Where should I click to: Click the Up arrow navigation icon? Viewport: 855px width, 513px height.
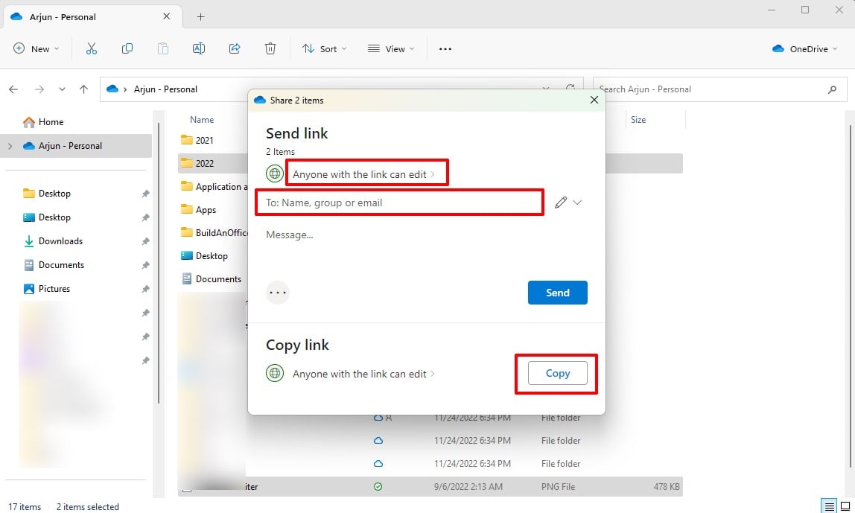point(83,89)
